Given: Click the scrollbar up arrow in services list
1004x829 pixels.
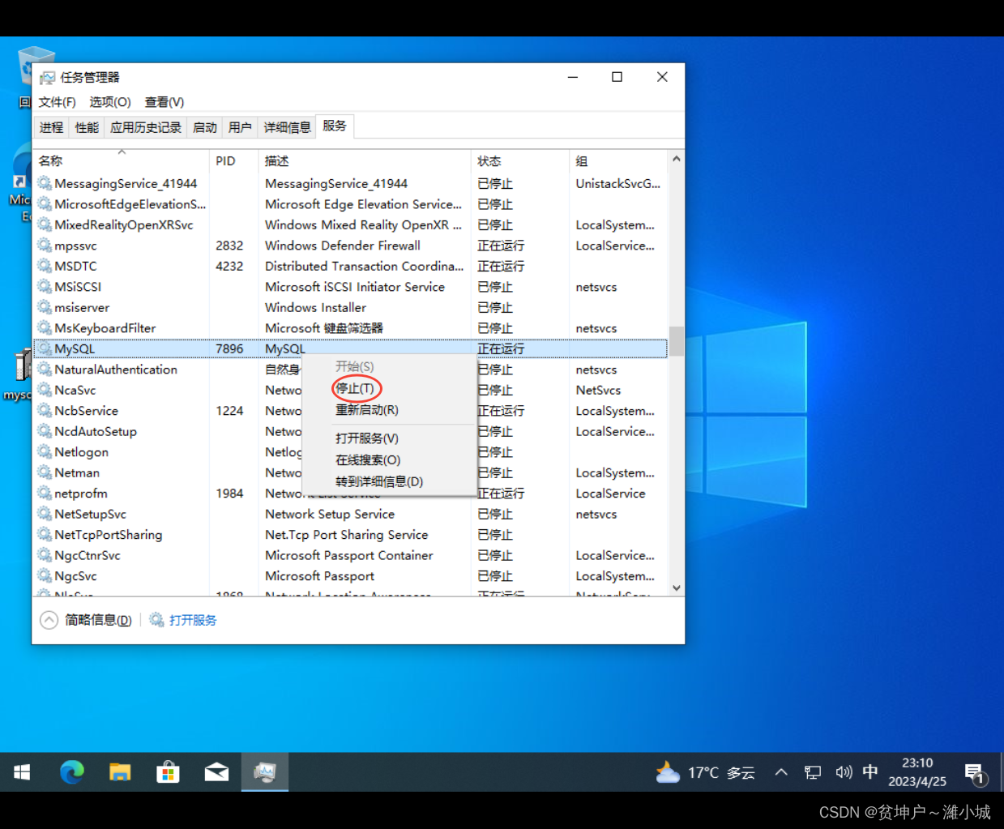Looking at the screenshot, I should (x=677, y=159).
